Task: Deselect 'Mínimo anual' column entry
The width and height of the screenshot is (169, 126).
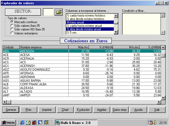Action: pos(90,22)
